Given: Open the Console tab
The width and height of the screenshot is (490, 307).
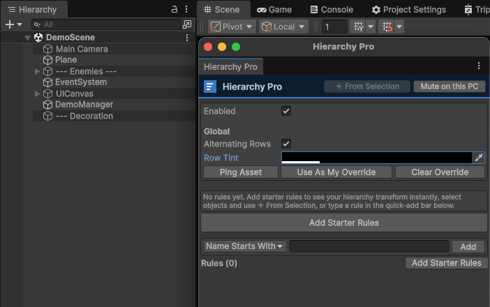Looking at the screenshot, I should tap(332, 10).
